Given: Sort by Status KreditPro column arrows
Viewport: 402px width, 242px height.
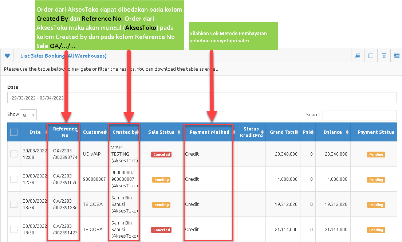Looking at the screenshot, I should pos(262,132).
